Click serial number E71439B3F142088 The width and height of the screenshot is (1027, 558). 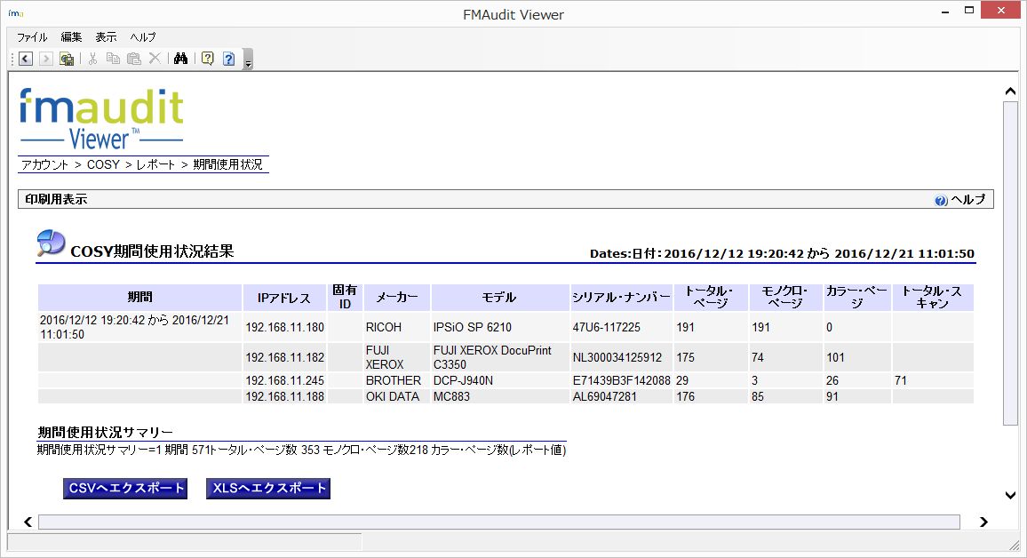[x=622, y=380]
